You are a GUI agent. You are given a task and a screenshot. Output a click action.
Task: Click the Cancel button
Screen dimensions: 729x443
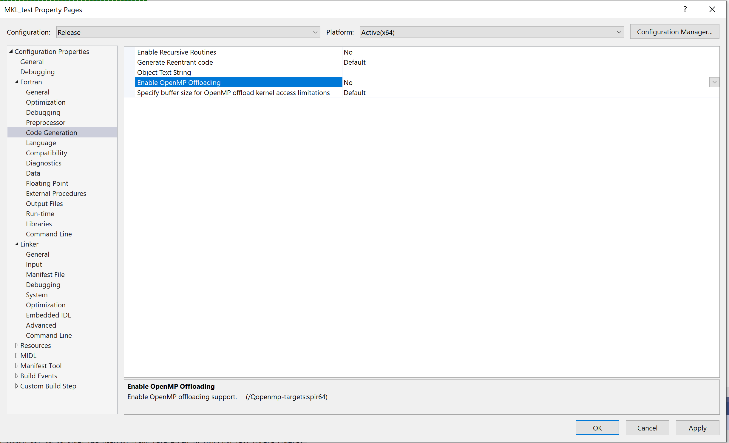[647, 427]
